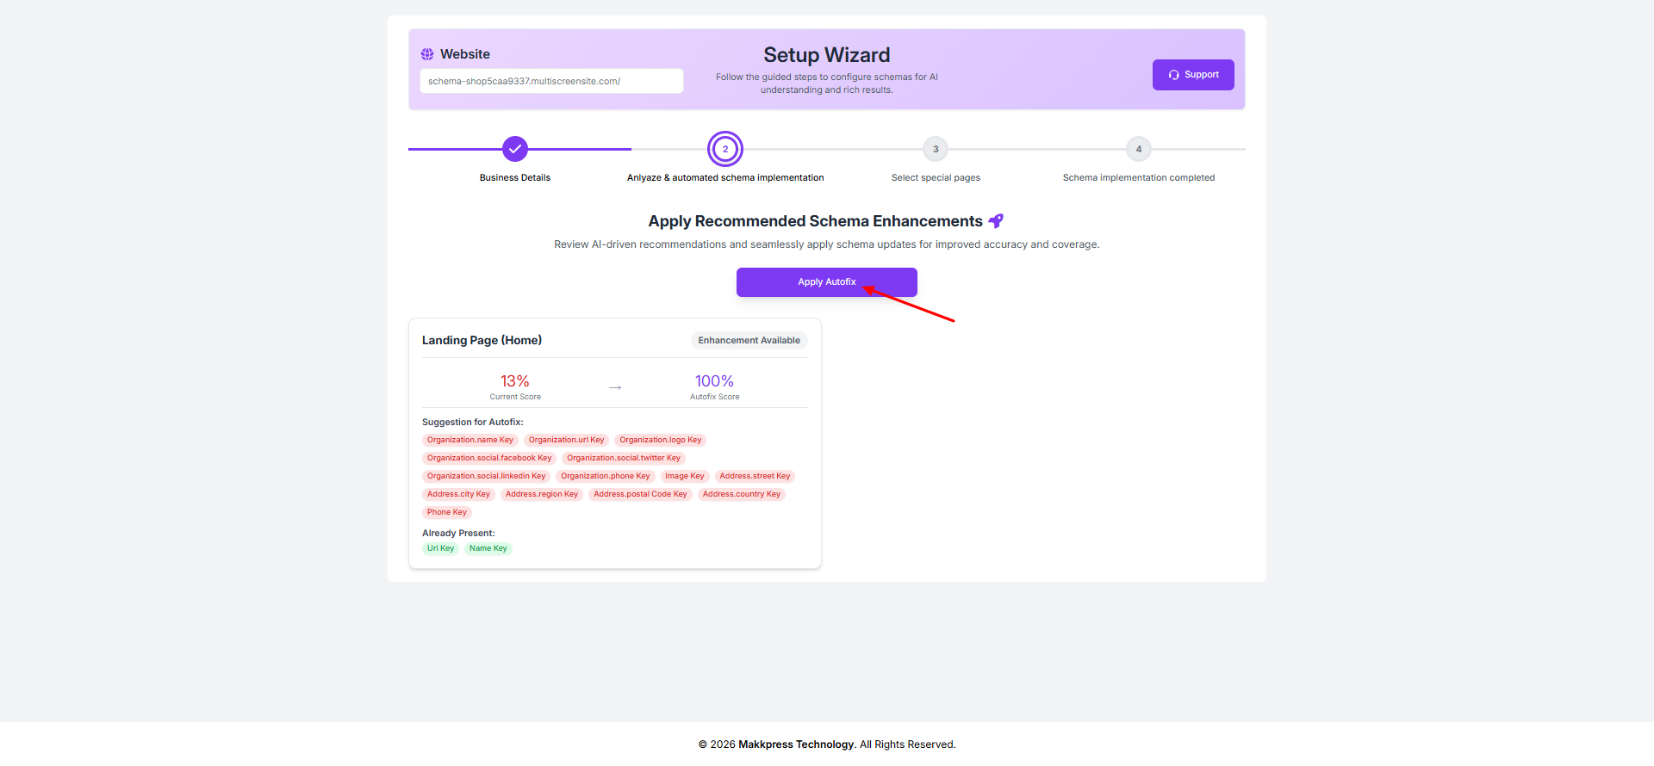
Task: Click the rocket icon beside the heading
Action: (x=996, y=221)
